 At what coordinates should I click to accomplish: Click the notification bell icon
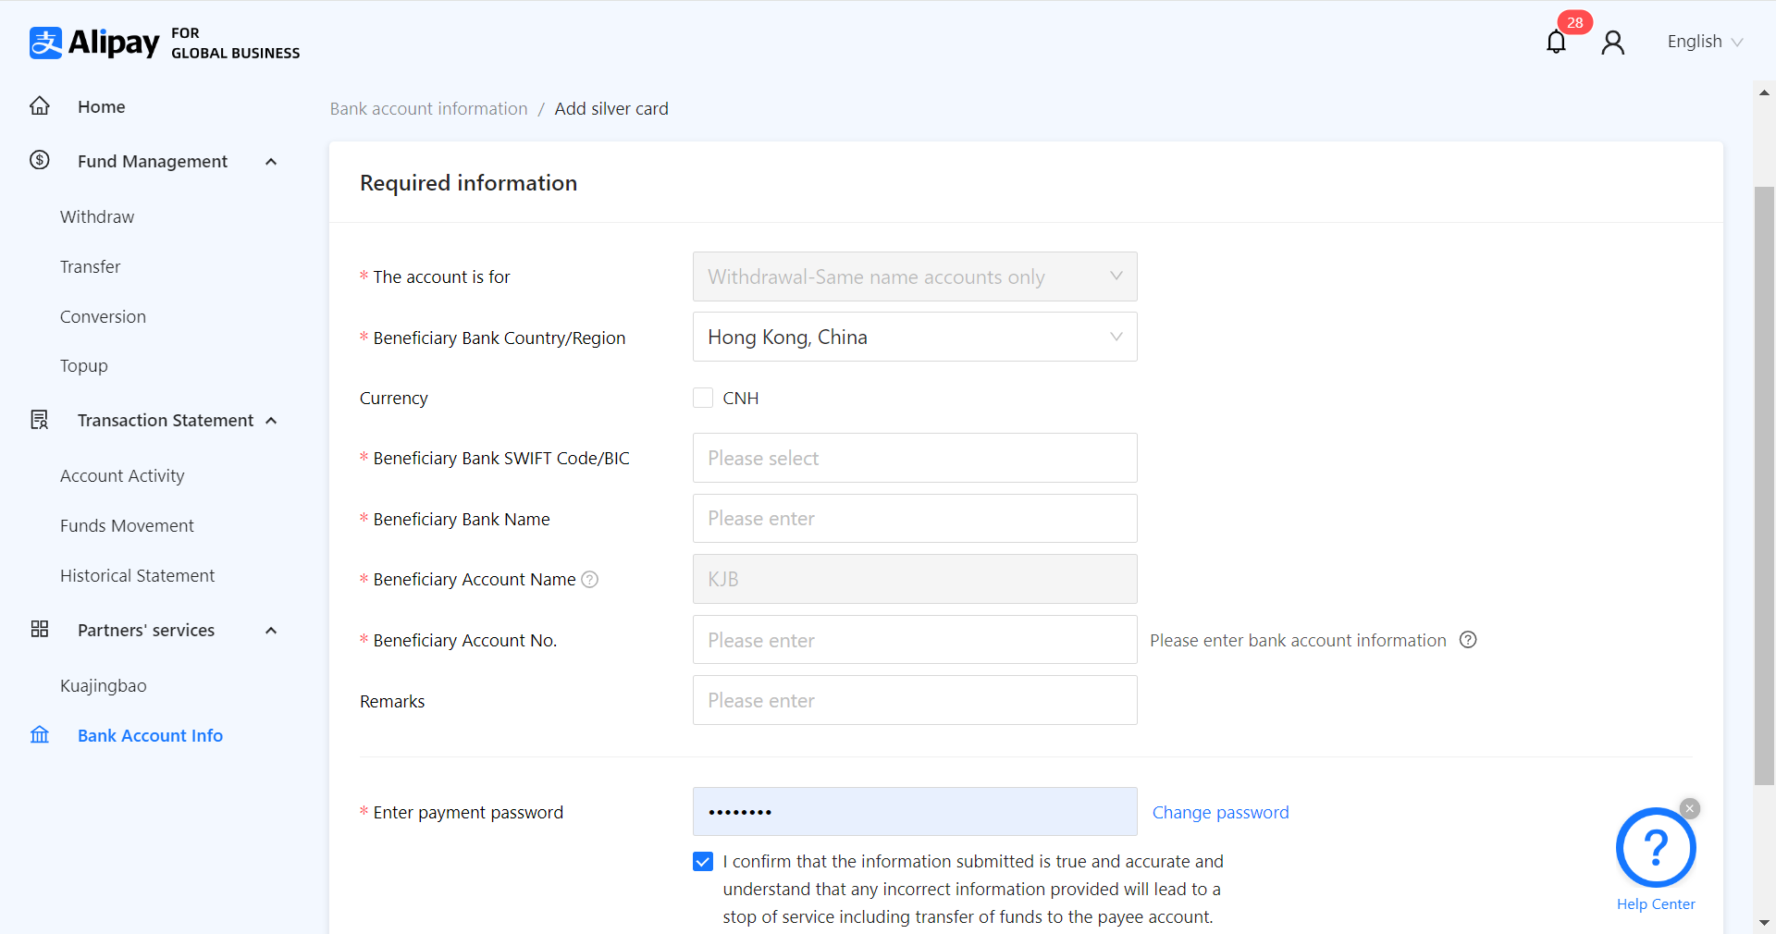click(x=1556, y=43)
